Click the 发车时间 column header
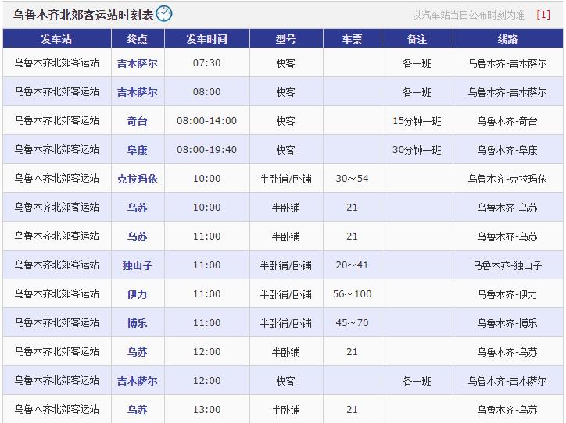Viewport: 566px width, 423px height. click(207, 38)
